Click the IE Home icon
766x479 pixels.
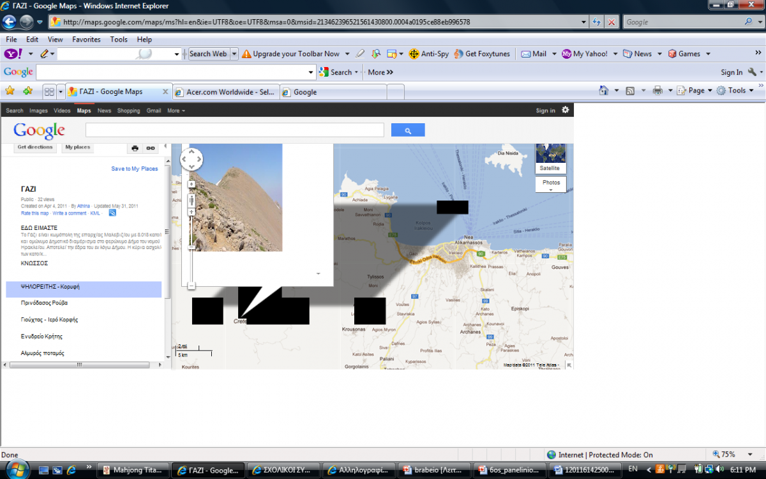pyautogui.click(x=603, y=91)
